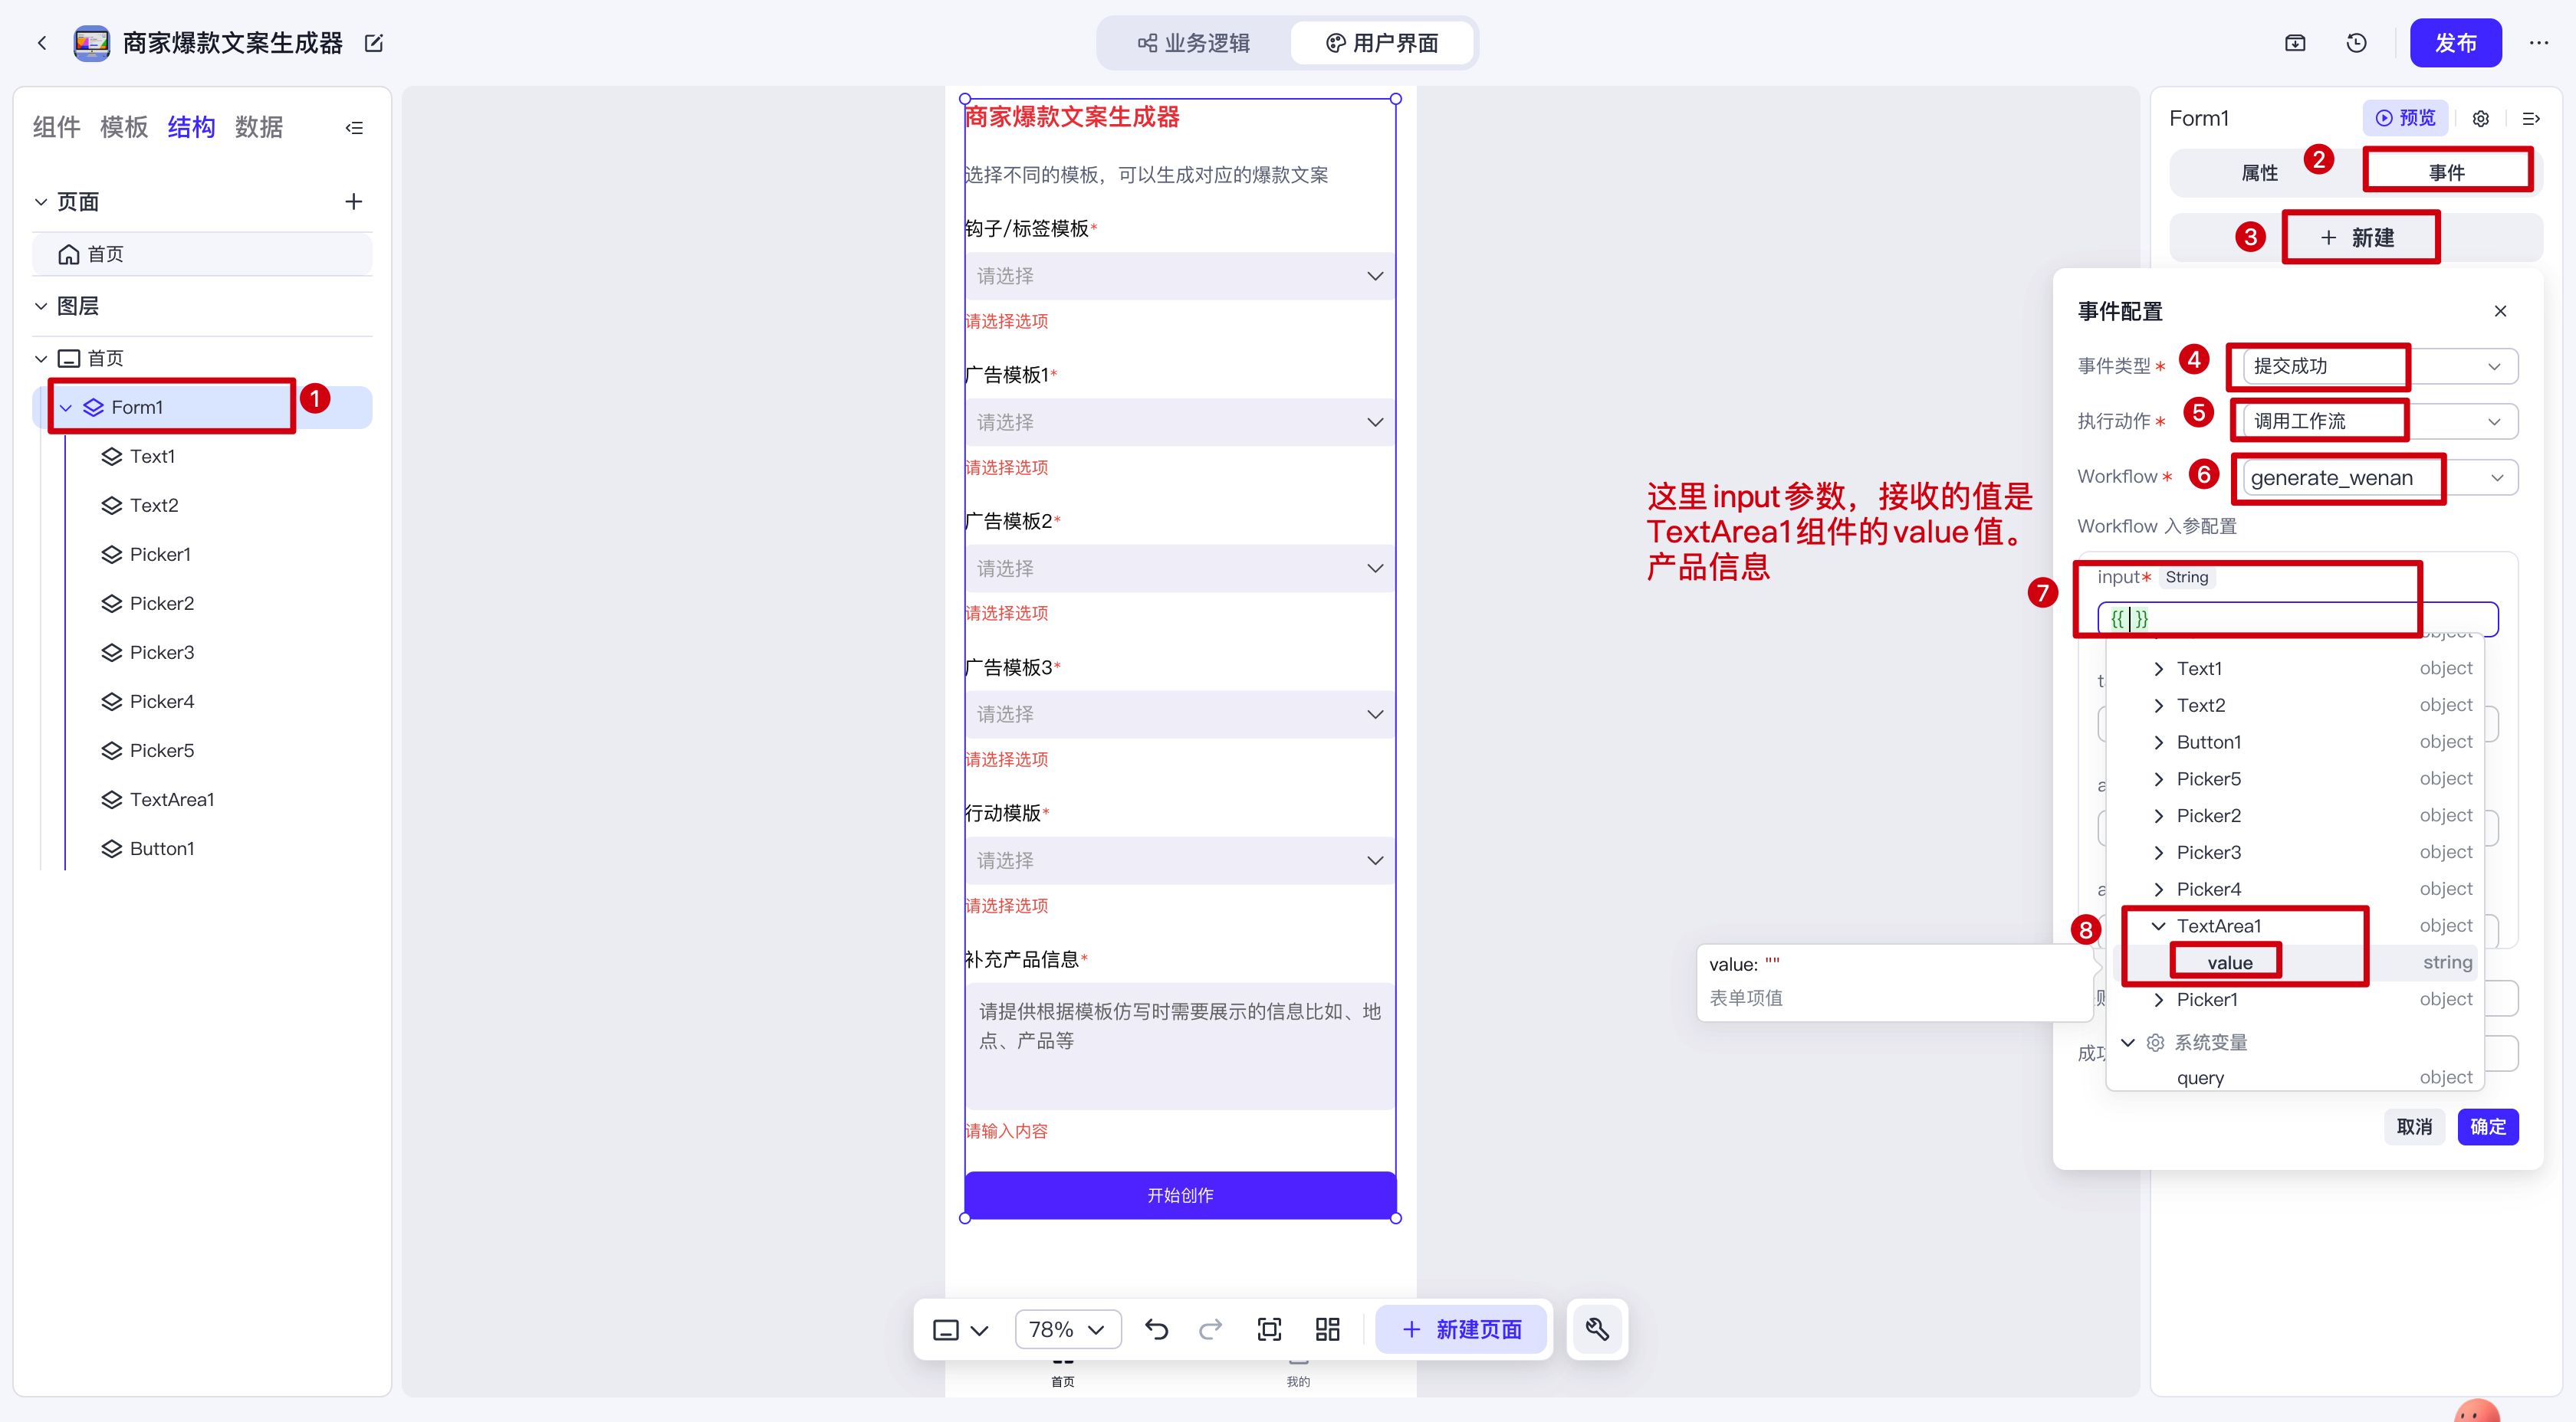Expand Picker1 in variable list
This screenshot has height=1422, width=2576.
tap(2158, 999)
